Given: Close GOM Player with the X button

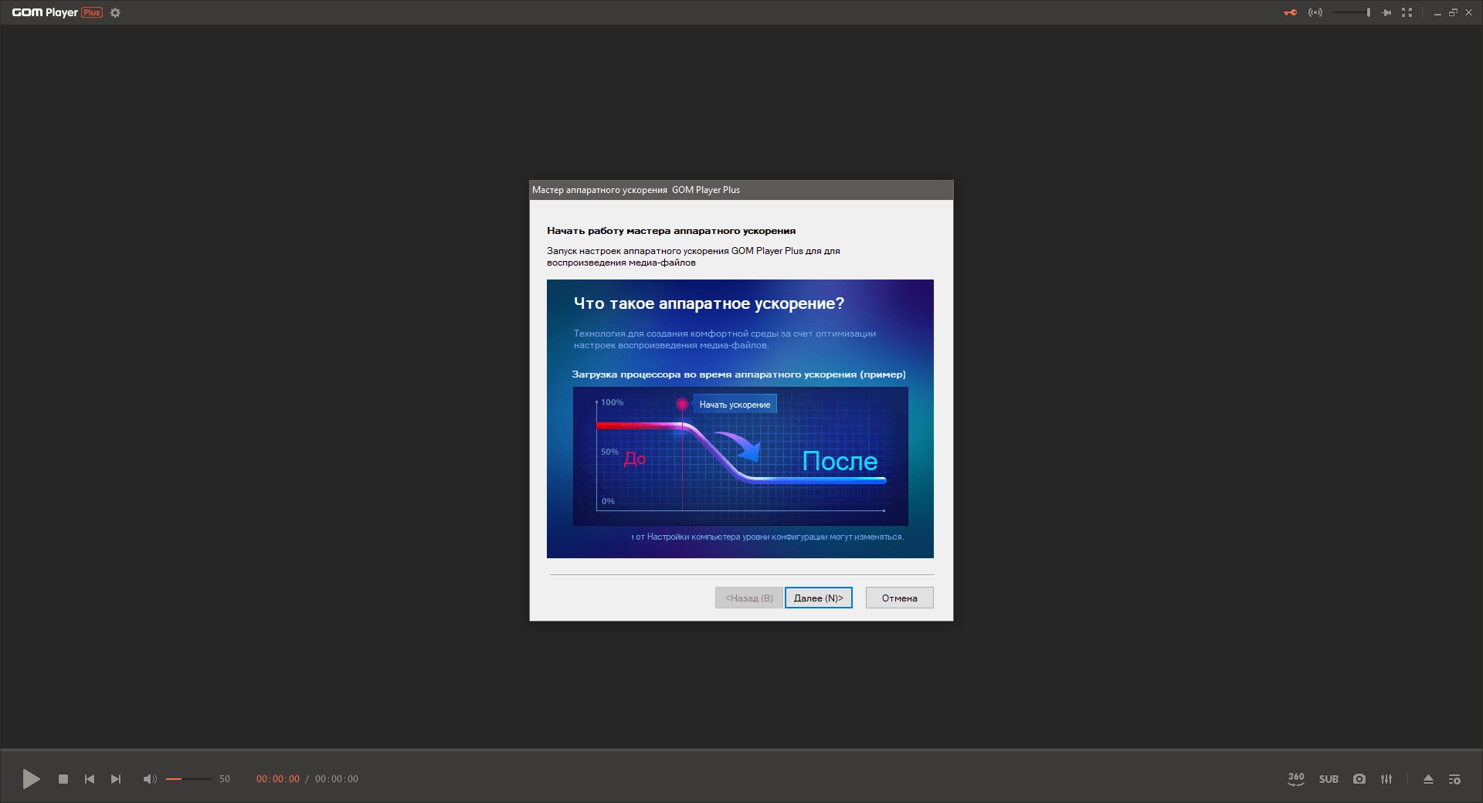Looking at the screenshot, I should (x=1469, y=12).
